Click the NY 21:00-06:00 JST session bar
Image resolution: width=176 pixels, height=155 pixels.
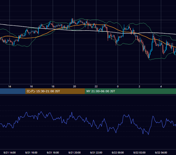point(130,91)
